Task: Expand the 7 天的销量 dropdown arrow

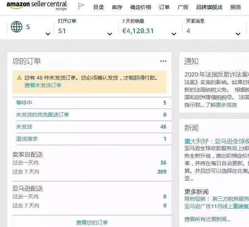Action: tap(174, 34)
